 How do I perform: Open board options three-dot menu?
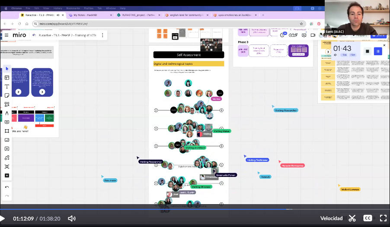[102, 35]
